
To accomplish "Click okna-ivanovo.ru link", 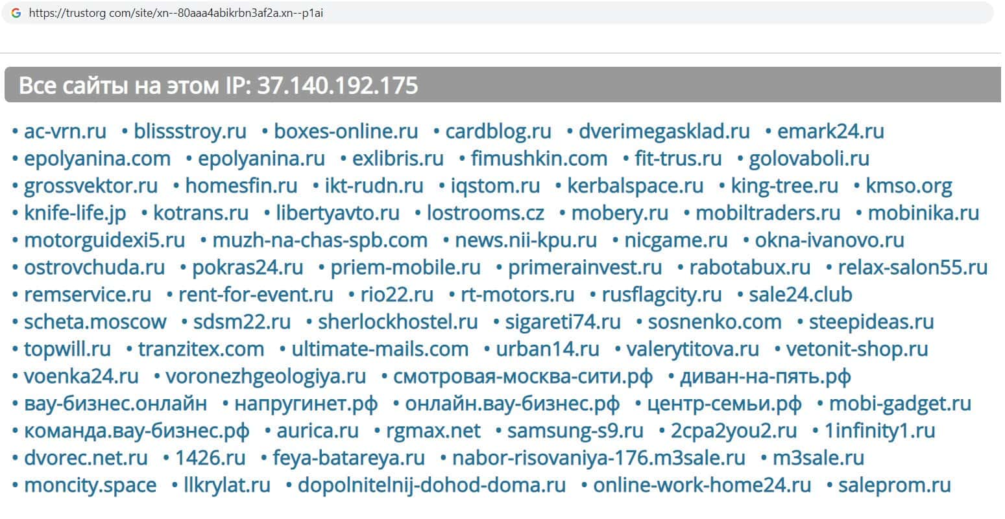I will pos(829,240).
